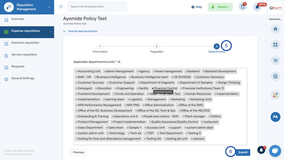Click the Customer Advocacy tag
The image size is (284, 160).
(x=209, y=77)
